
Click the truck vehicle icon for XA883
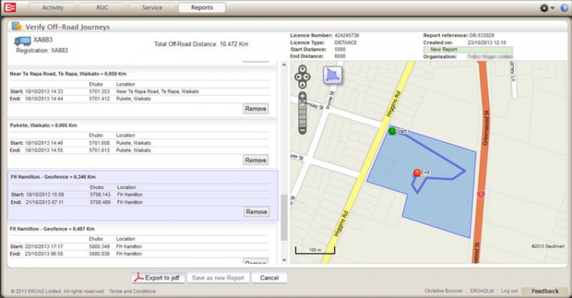tap(22, 40)
